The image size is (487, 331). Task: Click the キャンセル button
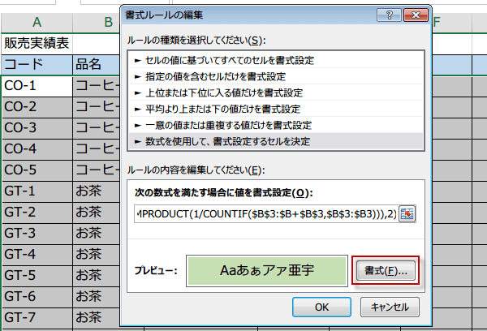tap(390, 307)
